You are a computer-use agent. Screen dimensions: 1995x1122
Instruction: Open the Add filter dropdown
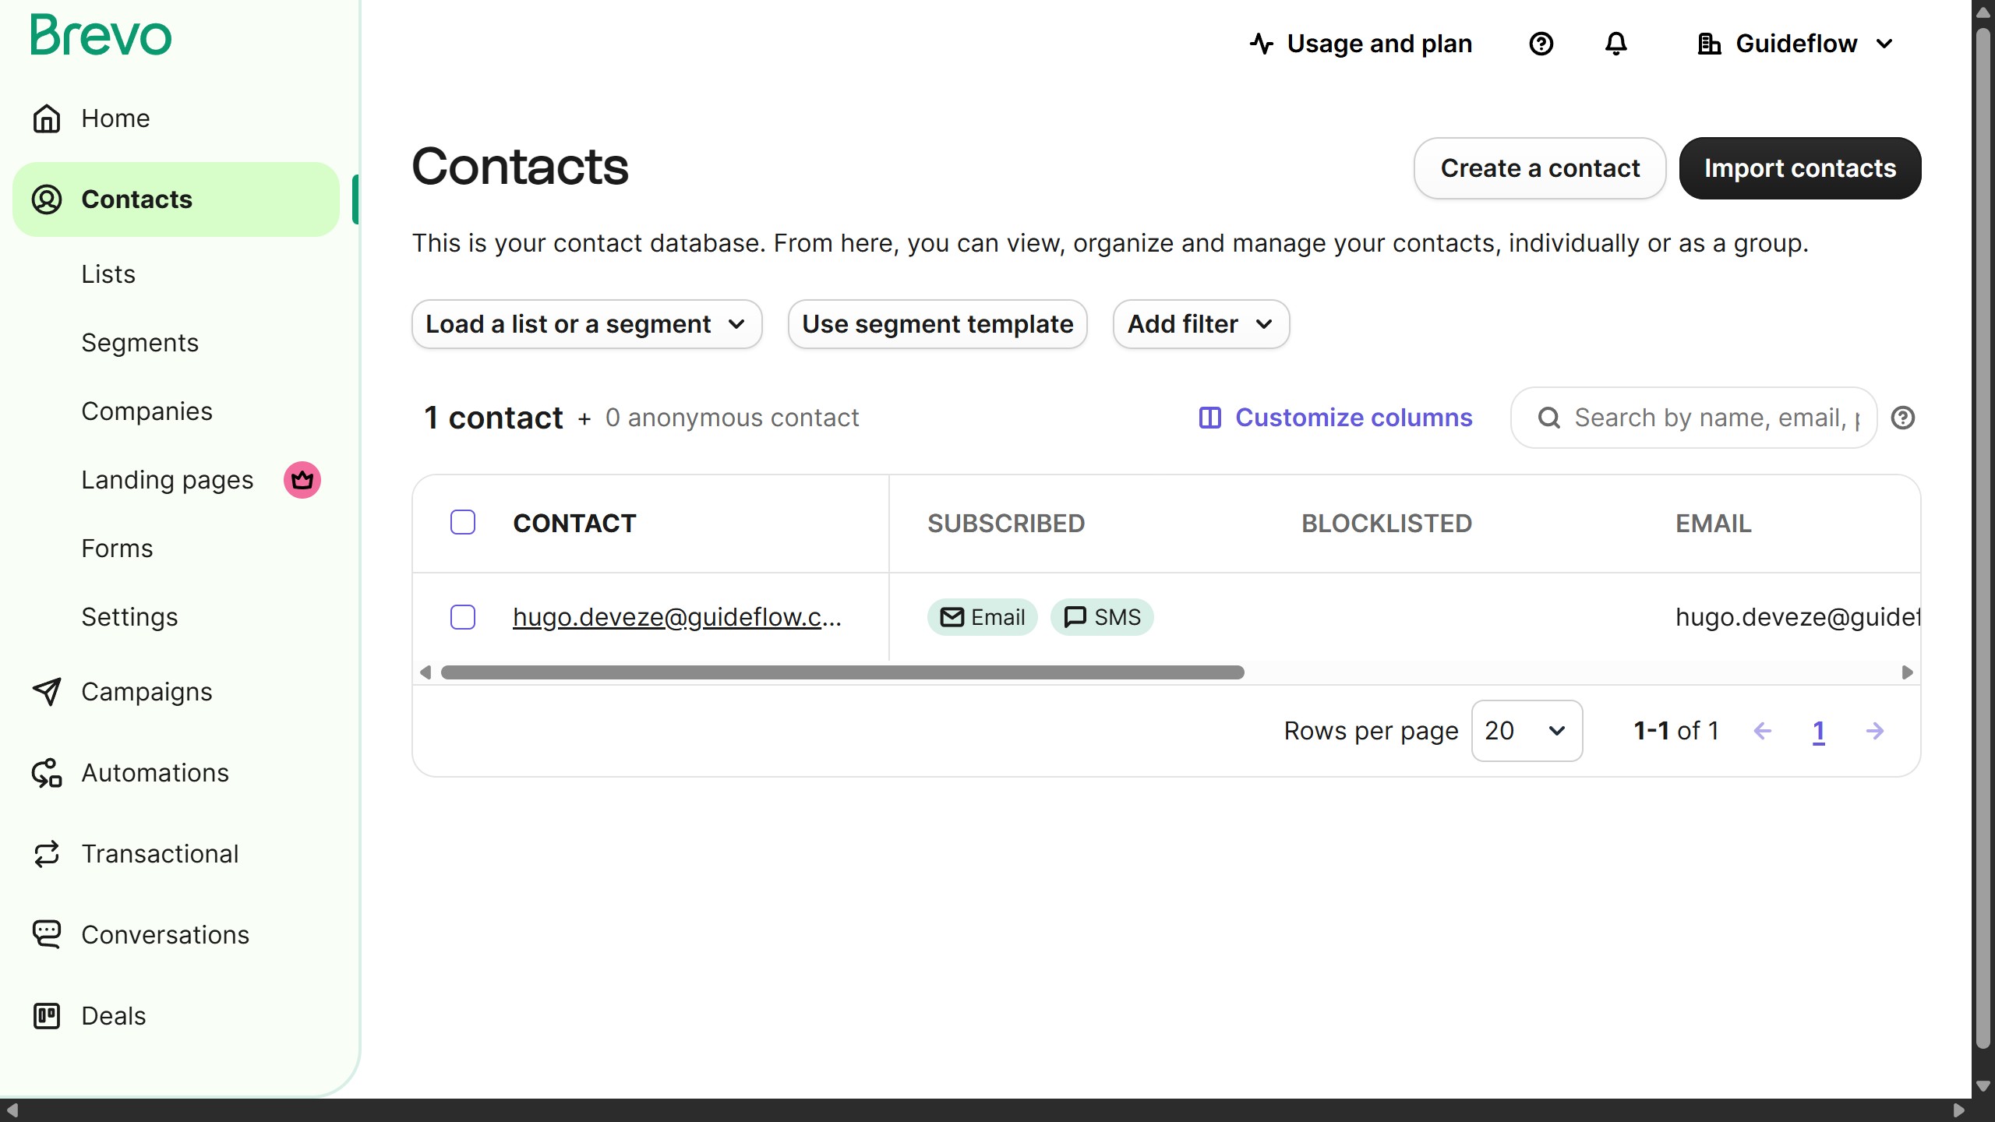[x=1200, y=324]
